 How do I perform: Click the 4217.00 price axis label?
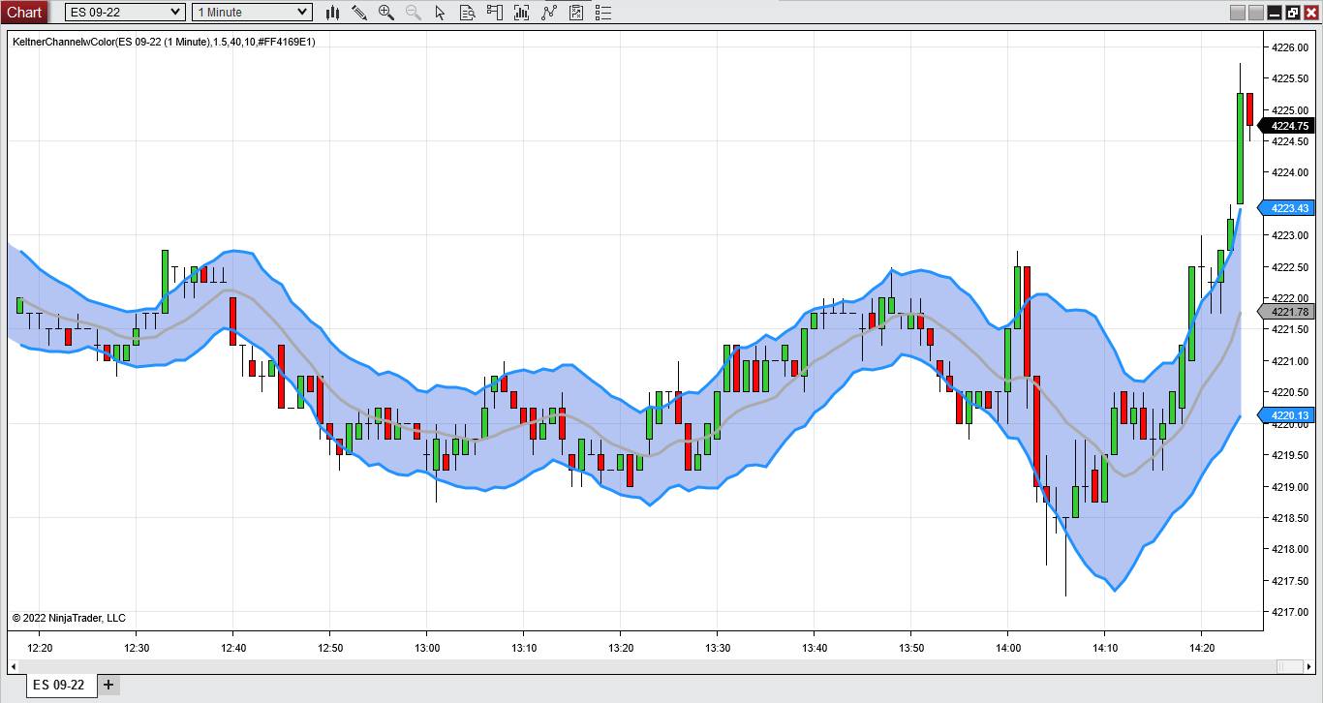click(1289, 612)
